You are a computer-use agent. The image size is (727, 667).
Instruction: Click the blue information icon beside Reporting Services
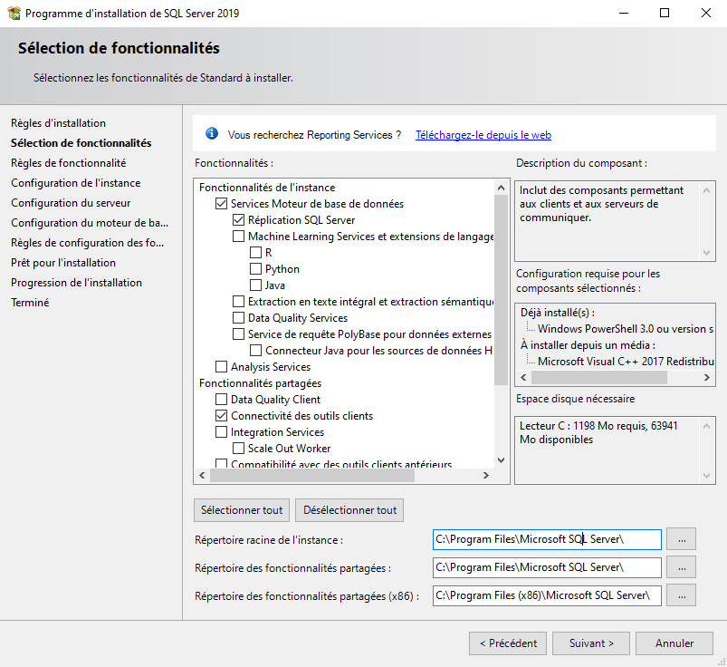(x=212, y=134)
